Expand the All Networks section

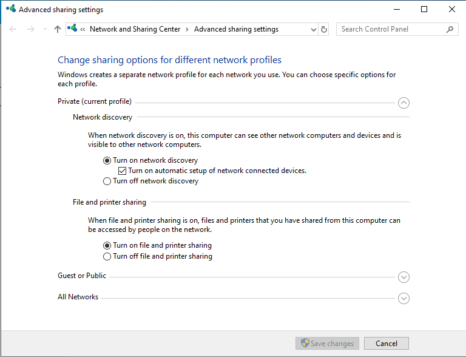pos(404,298)
